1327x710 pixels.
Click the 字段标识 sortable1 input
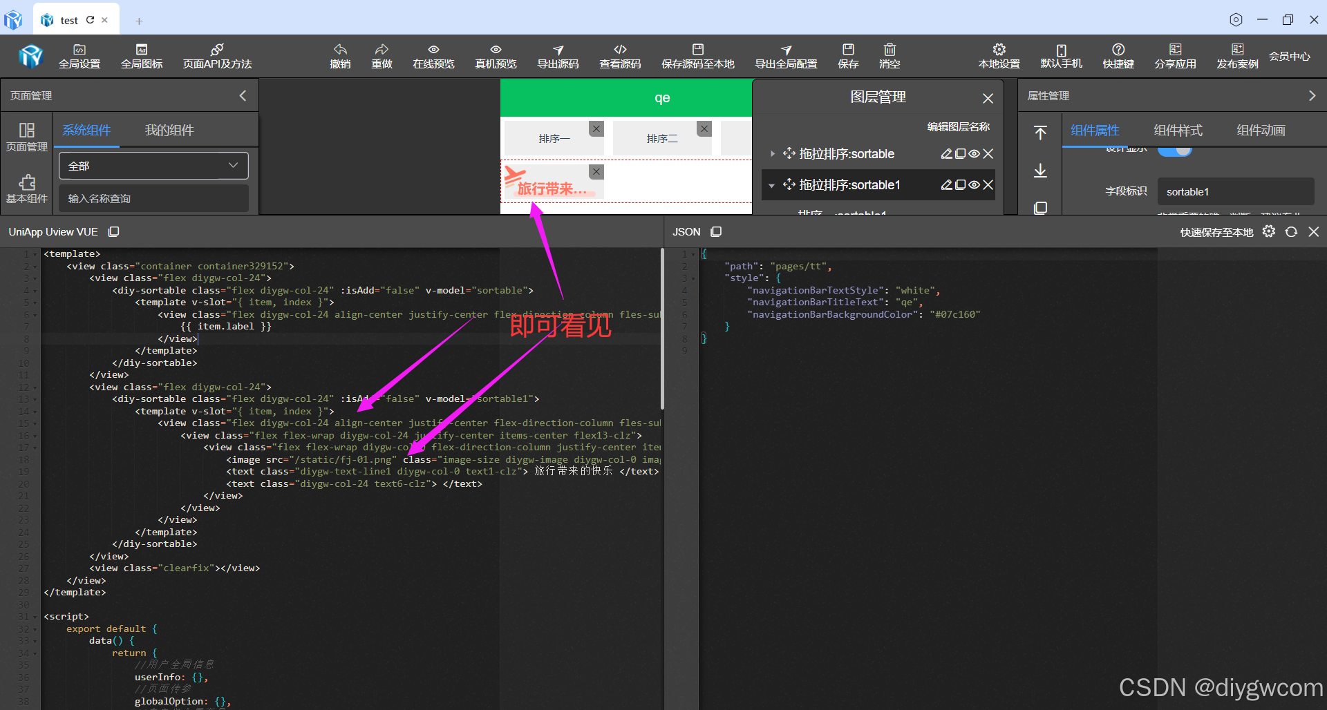click(1235, 191)
